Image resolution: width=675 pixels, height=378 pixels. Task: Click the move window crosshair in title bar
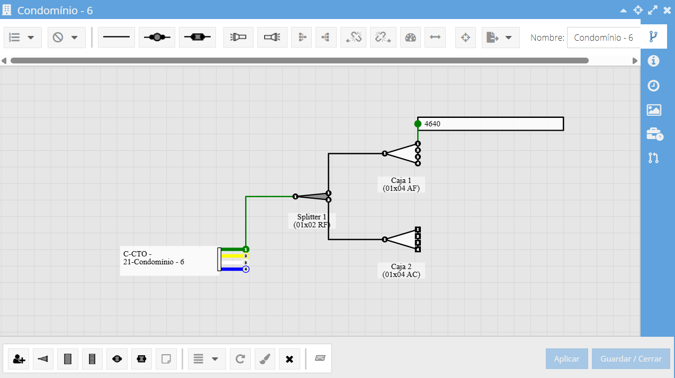click(638, 10)
